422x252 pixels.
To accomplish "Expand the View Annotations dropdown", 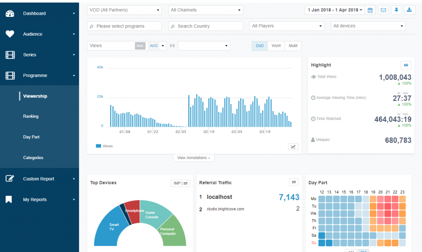I will click(x=193, y=157).
